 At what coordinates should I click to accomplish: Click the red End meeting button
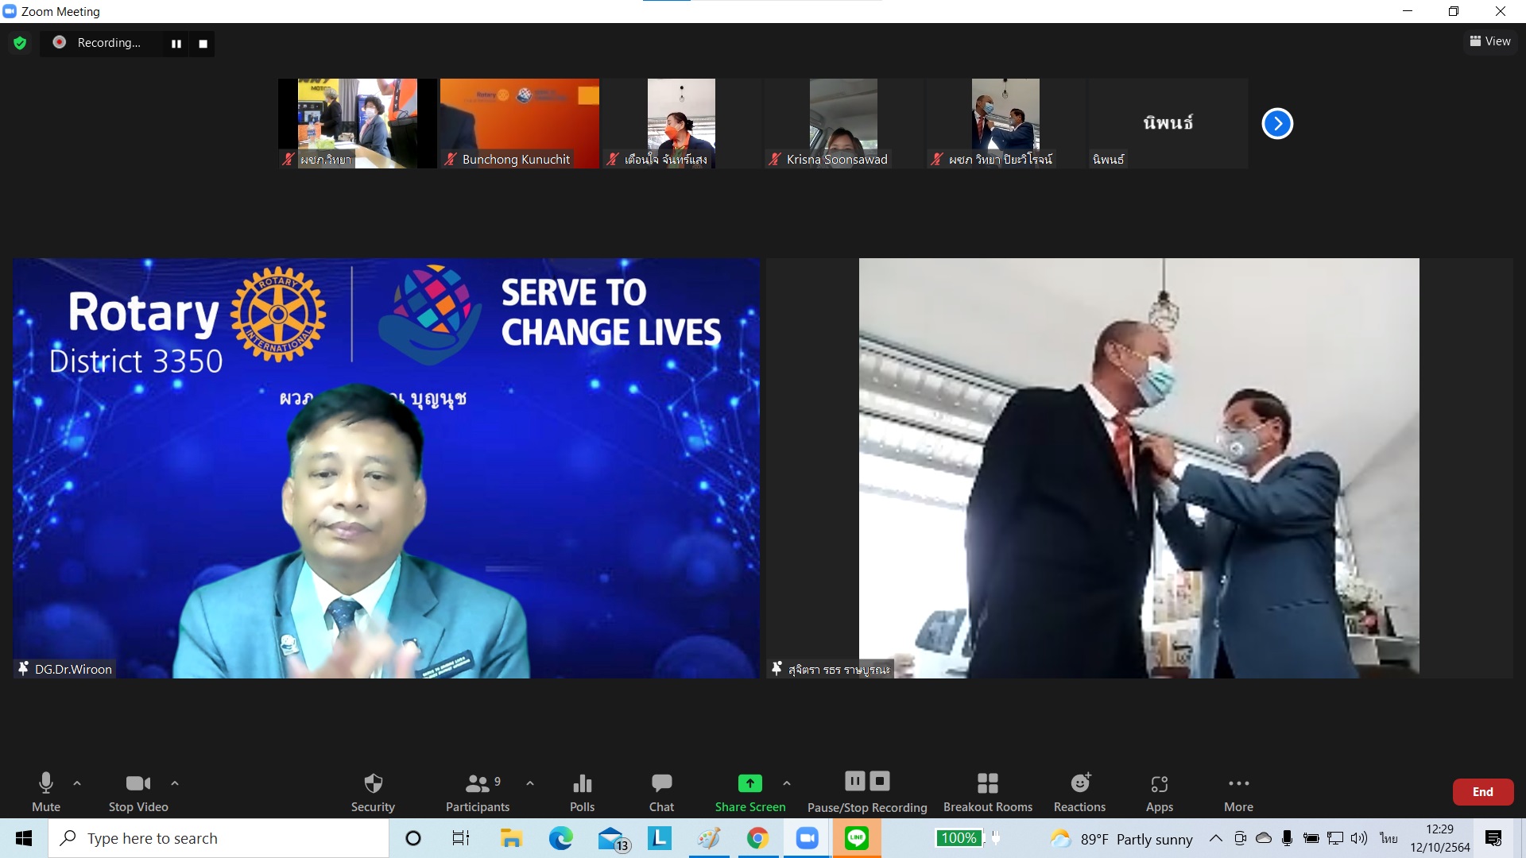pos(1482,792)
